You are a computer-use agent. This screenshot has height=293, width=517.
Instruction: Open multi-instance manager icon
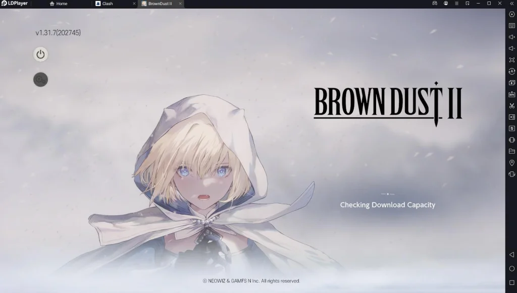point(512,83)
